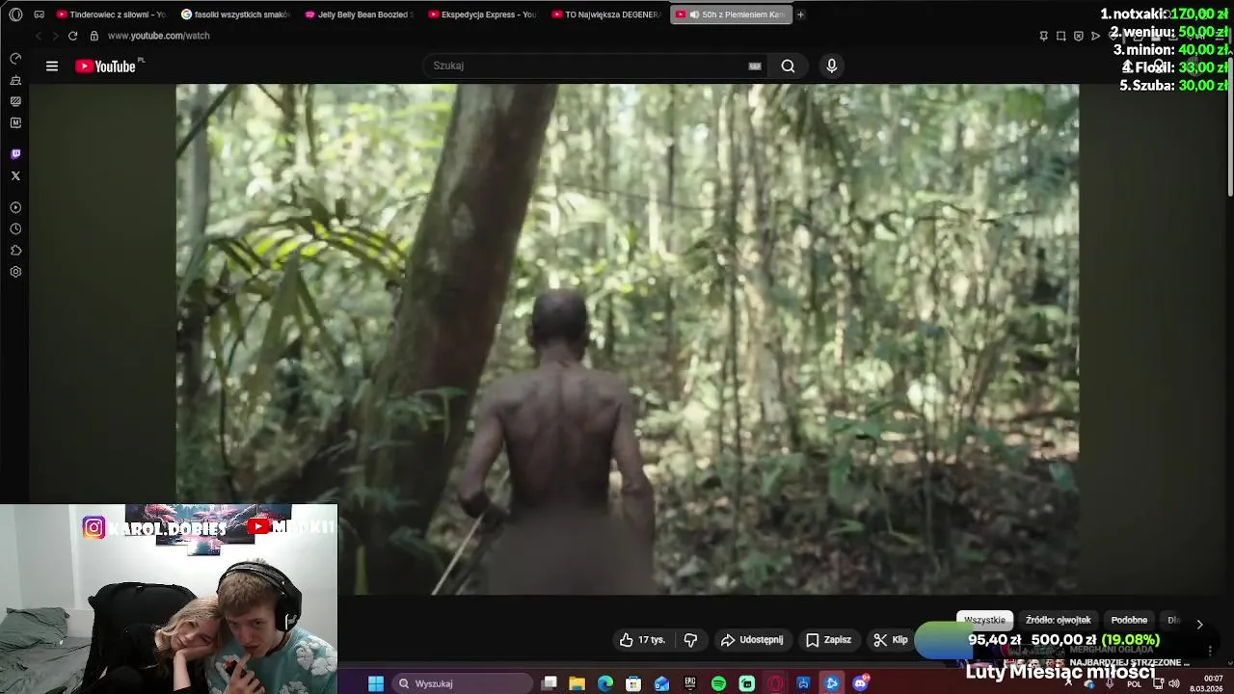Show more filter chips with right chevron
The height and width of the screenshot is (694, 1234).
pyautogui.click(x=1199, y=624)
